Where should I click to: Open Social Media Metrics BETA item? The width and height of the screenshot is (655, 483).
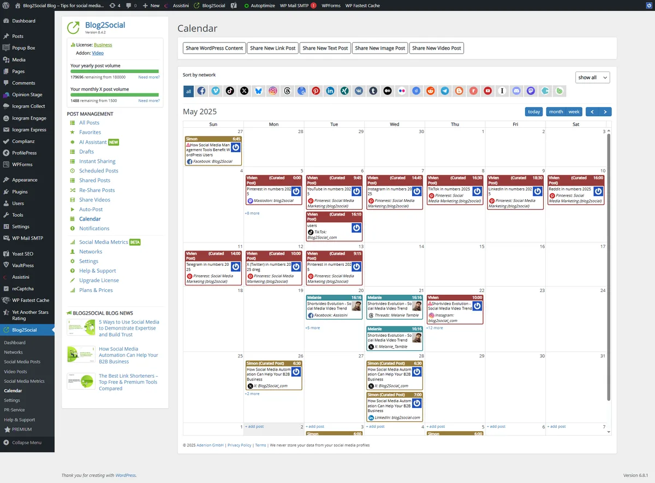pyautogui.click(x=104, y=242)
